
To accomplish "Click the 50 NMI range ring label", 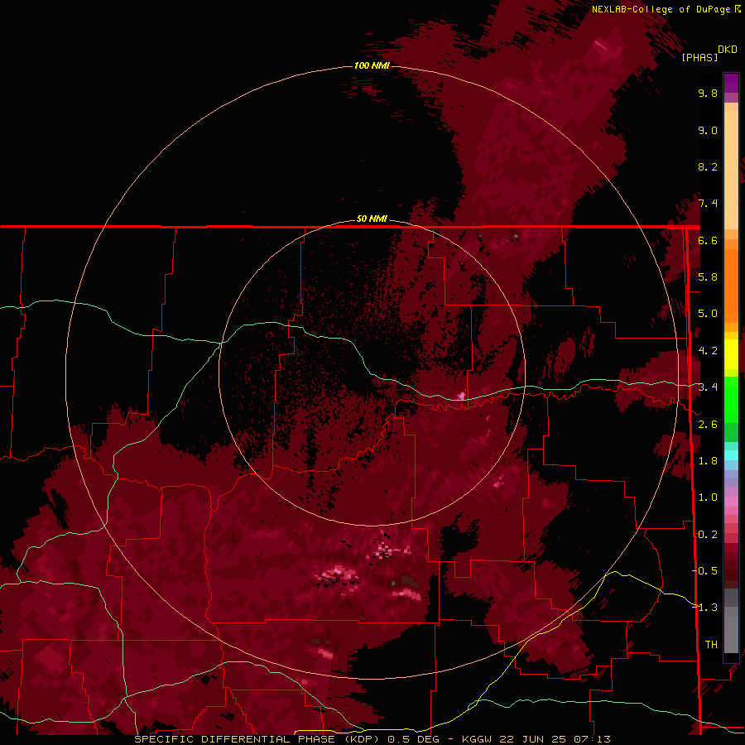I will (x=372, y=219).
